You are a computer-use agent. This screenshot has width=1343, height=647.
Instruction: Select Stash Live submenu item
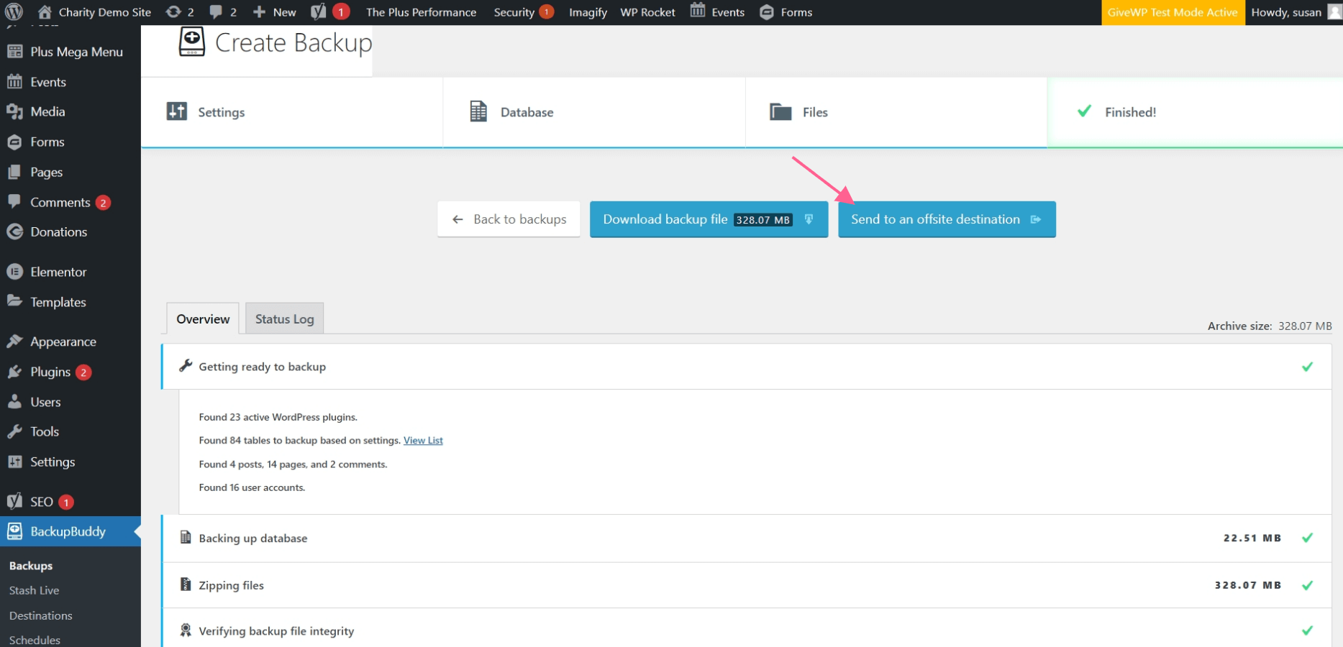tap(34, 590)
